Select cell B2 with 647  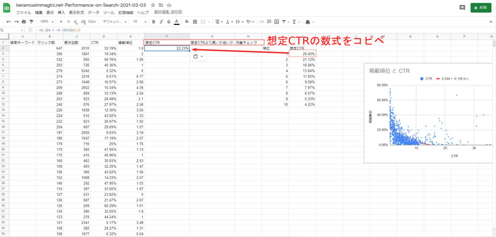[50, 48]
